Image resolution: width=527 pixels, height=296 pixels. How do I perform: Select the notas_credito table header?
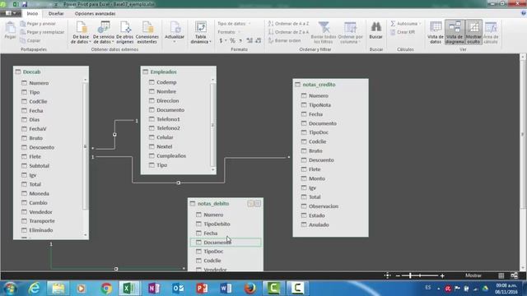(x=330, y=85)
